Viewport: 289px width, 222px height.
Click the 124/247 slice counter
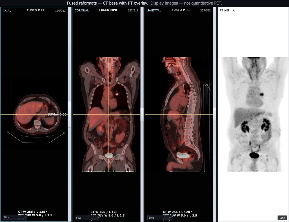pyautogui.click(x=60, y=11)
